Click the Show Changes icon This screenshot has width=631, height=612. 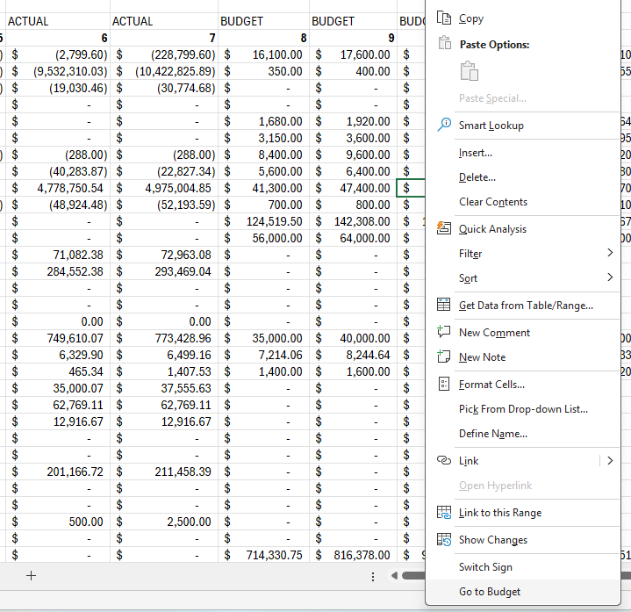point(444,540)
